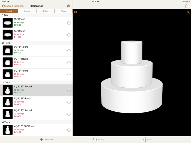Choose the 4", 6", 8", 10" Round title

click(x=25, y=126)
